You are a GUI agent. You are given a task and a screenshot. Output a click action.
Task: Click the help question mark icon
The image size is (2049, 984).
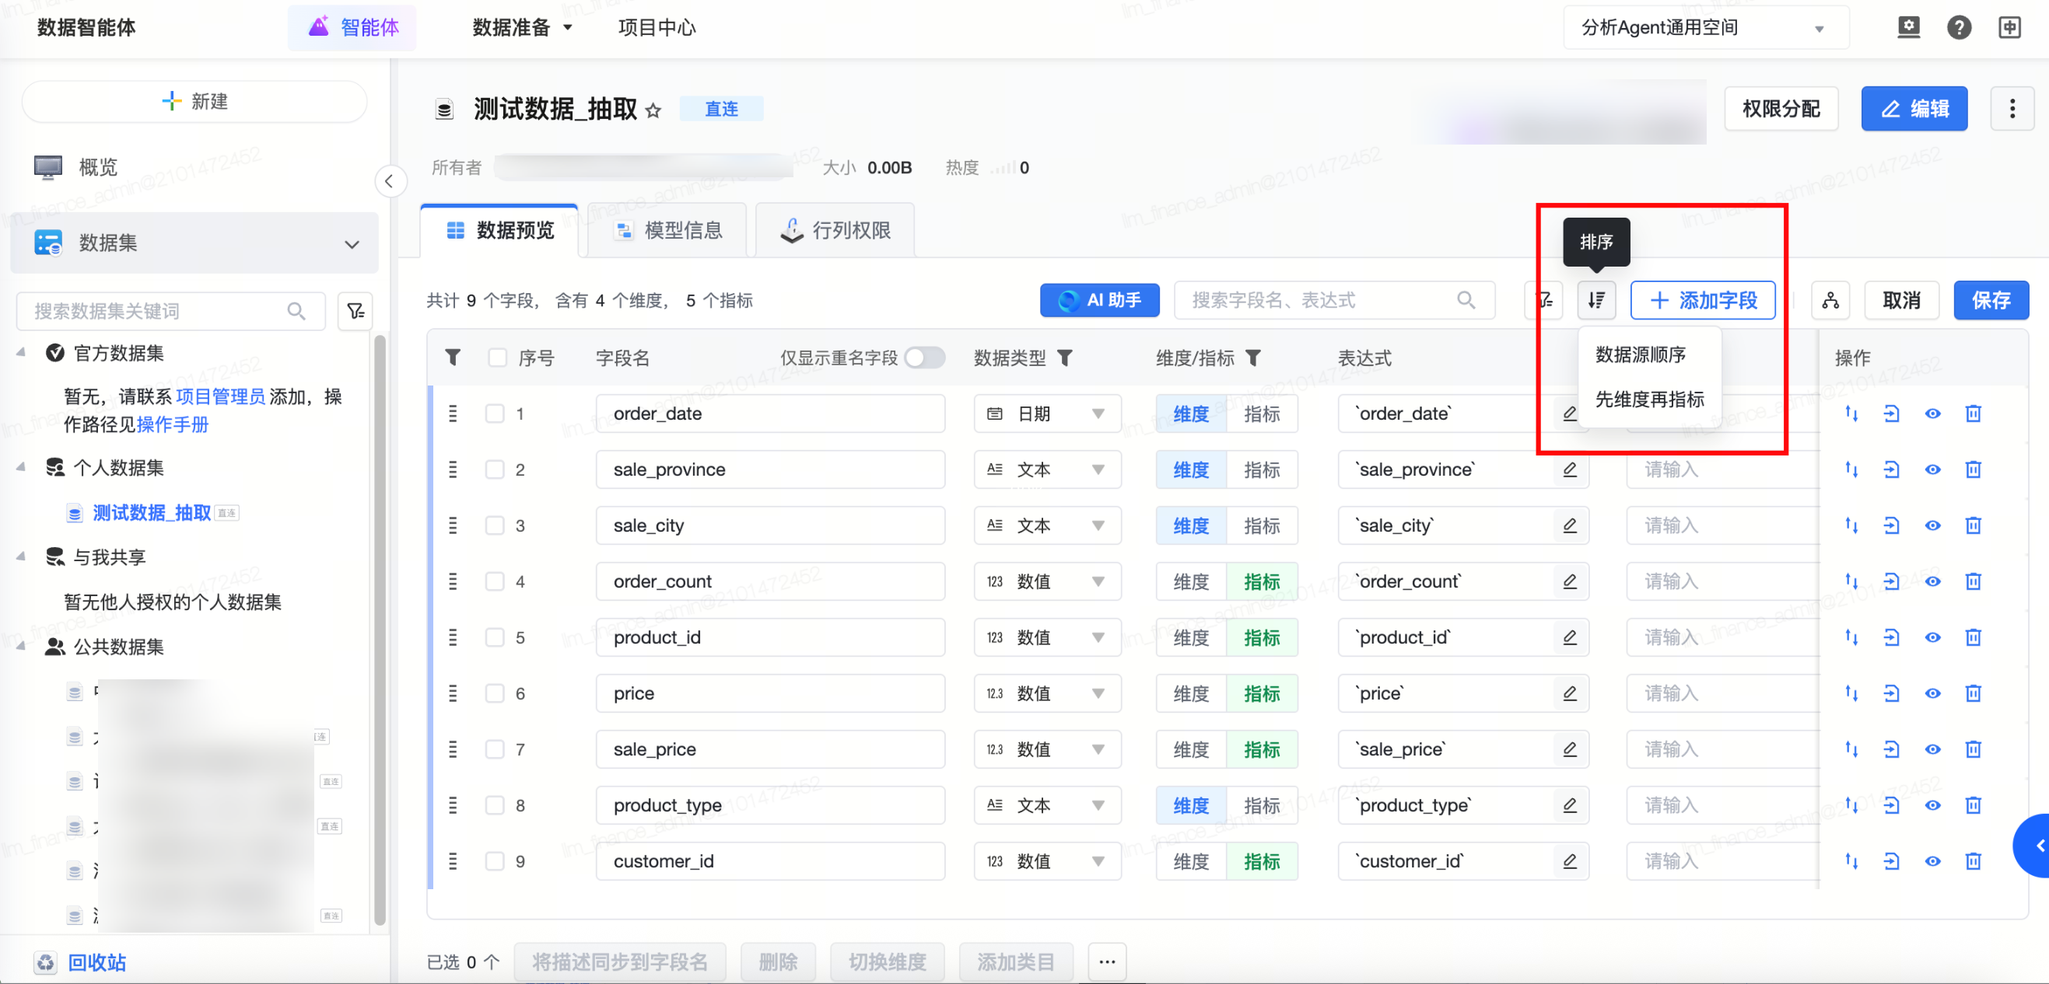point(1958,28)
